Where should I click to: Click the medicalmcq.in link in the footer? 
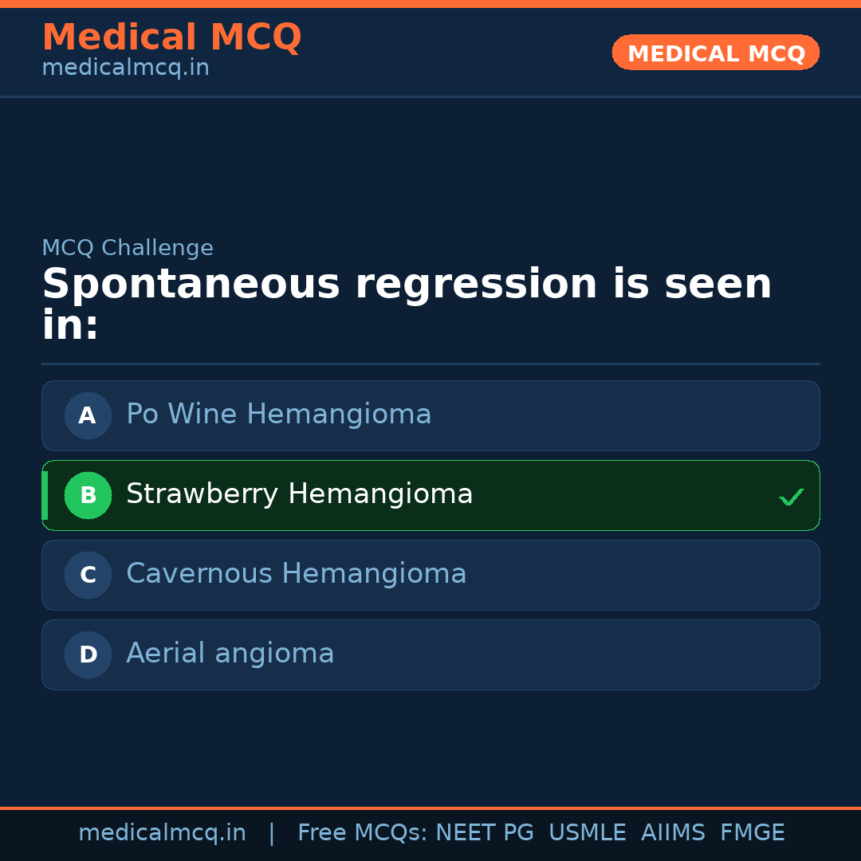pyautogui.click(x=162, y=833)
